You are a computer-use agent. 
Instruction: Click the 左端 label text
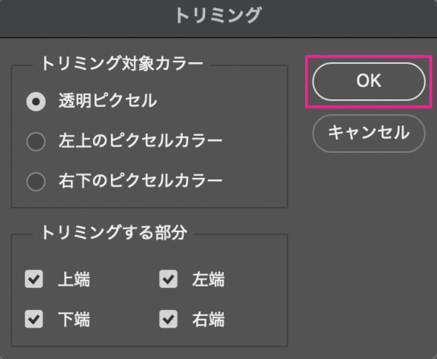coord(208,280)
